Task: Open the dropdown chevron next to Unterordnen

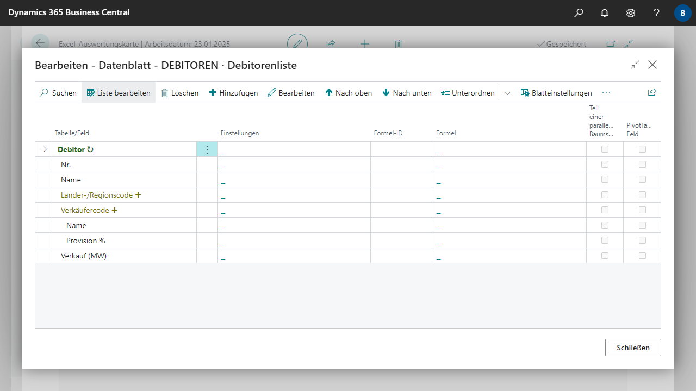Action: click(507, 93)
